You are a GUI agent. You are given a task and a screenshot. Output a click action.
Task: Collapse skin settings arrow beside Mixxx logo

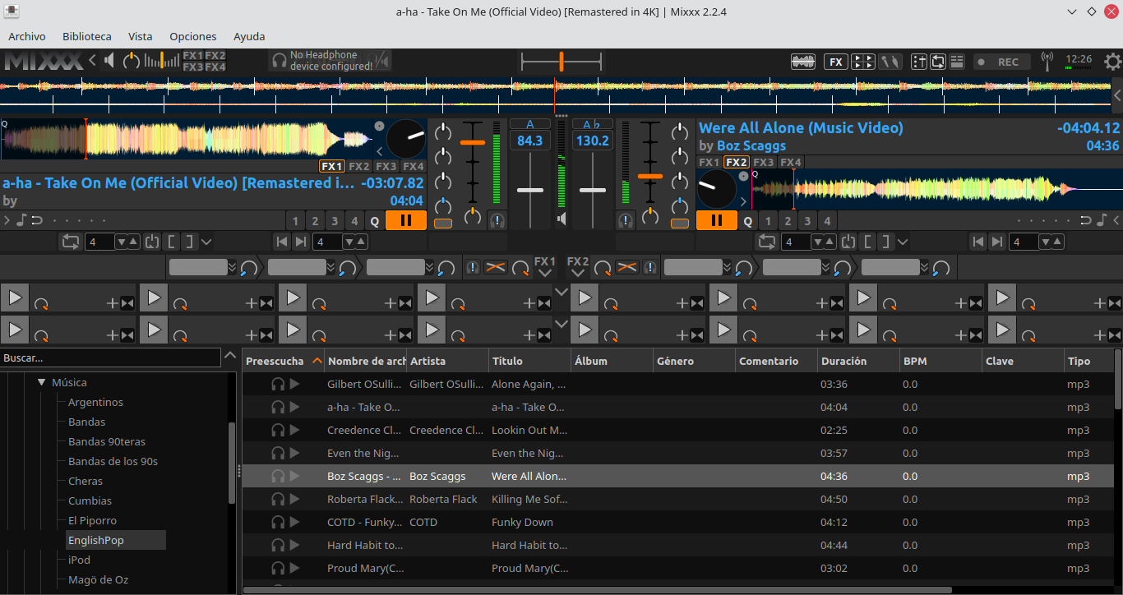point(92,60)
